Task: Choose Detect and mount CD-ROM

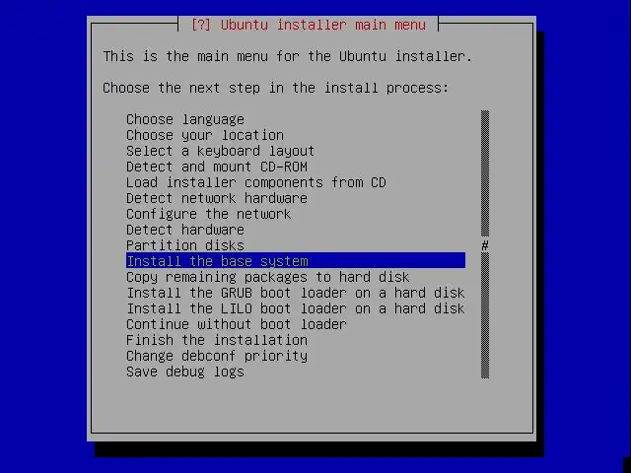Action: [x=217, y=167]
